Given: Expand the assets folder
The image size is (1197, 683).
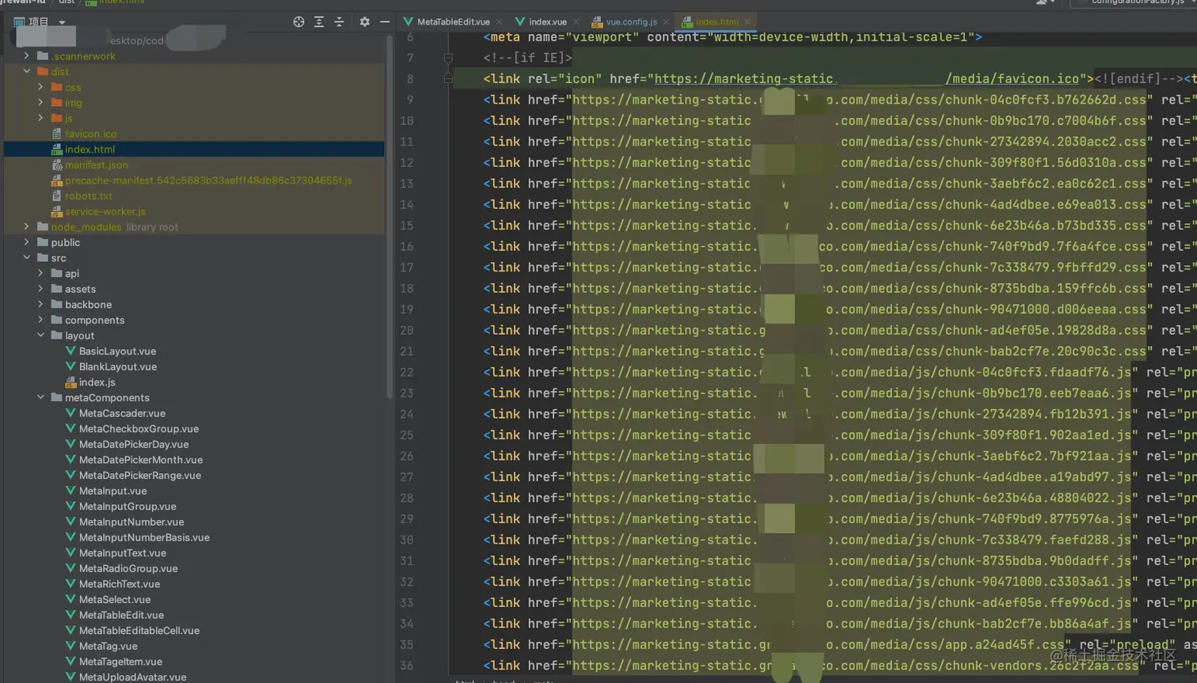Looking at the screenshot, I should coord(40,289).
